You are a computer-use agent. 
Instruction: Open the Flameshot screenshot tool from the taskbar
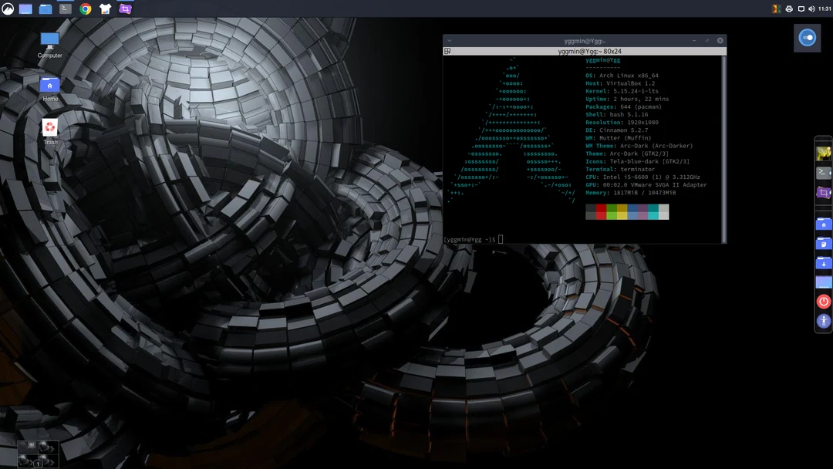click(x=124, y=8)
